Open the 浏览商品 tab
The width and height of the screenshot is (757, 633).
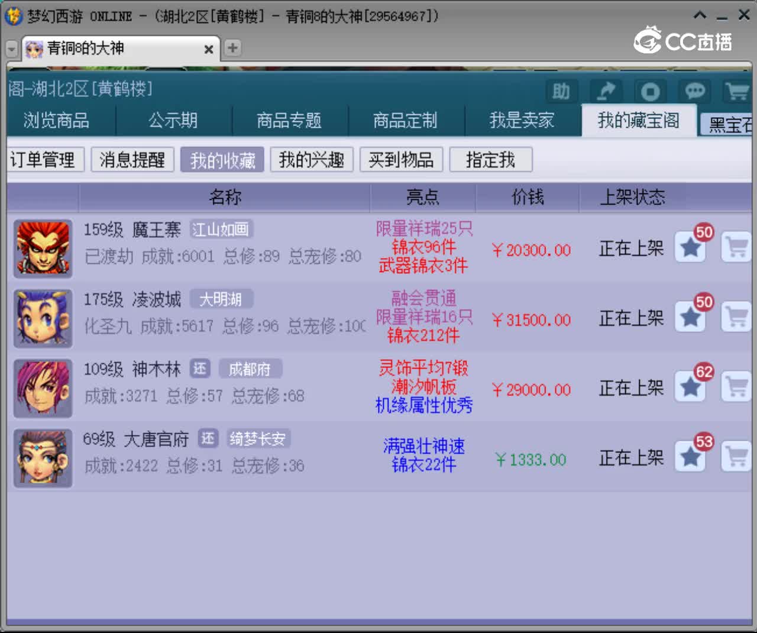pyautogui.click(x=57, y=121)
